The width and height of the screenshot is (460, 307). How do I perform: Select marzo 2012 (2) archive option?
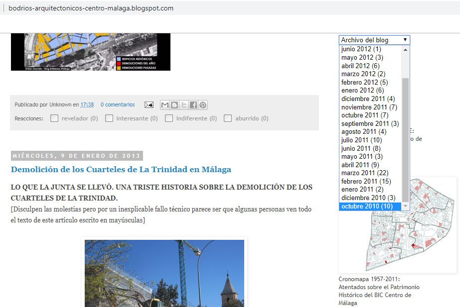(x=370, y=74)
